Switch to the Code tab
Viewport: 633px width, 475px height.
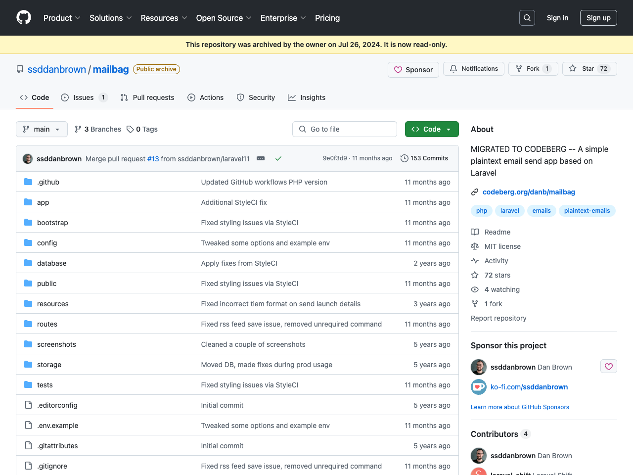35,97
